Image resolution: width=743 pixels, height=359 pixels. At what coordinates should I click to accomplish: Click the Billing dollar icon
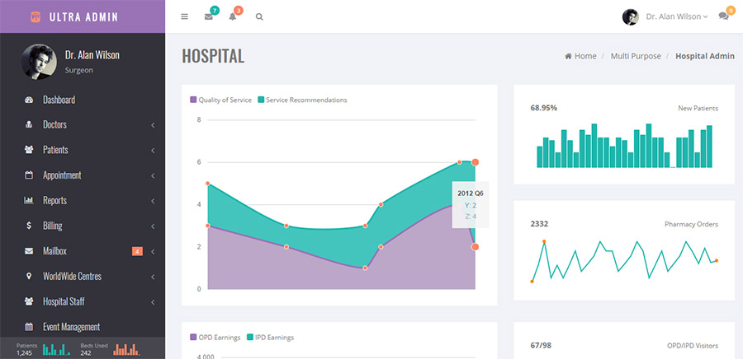click(x=29, y=226)
